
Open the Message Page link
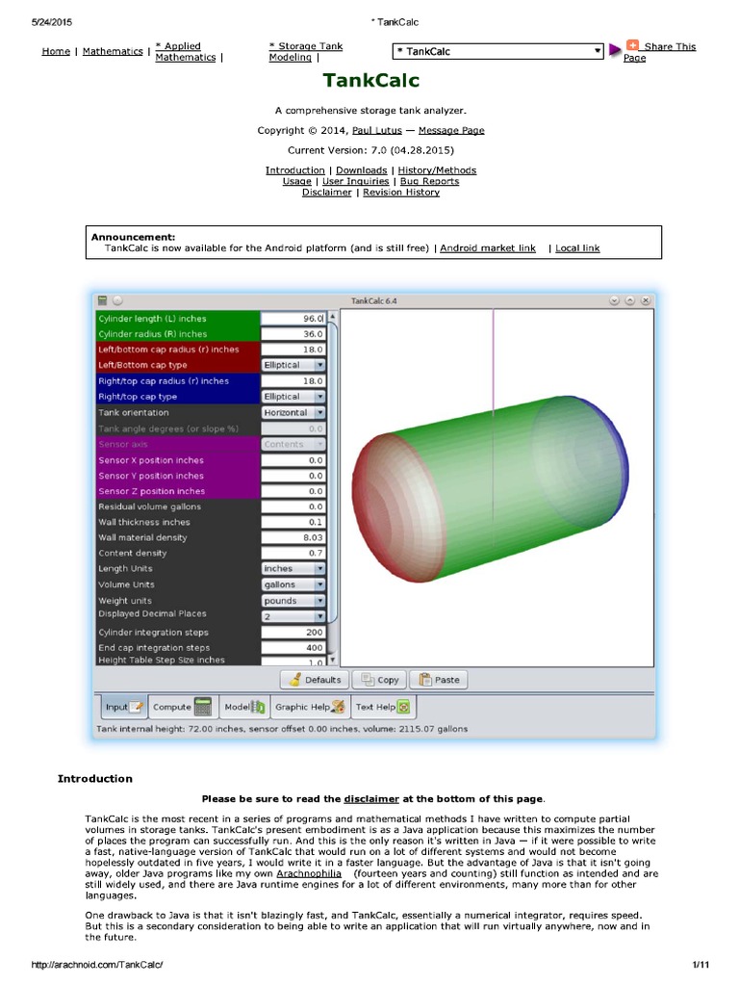[451, 130]
